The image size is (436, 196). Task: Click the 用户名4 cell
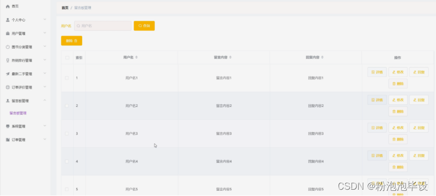click(x=131, y=161)
